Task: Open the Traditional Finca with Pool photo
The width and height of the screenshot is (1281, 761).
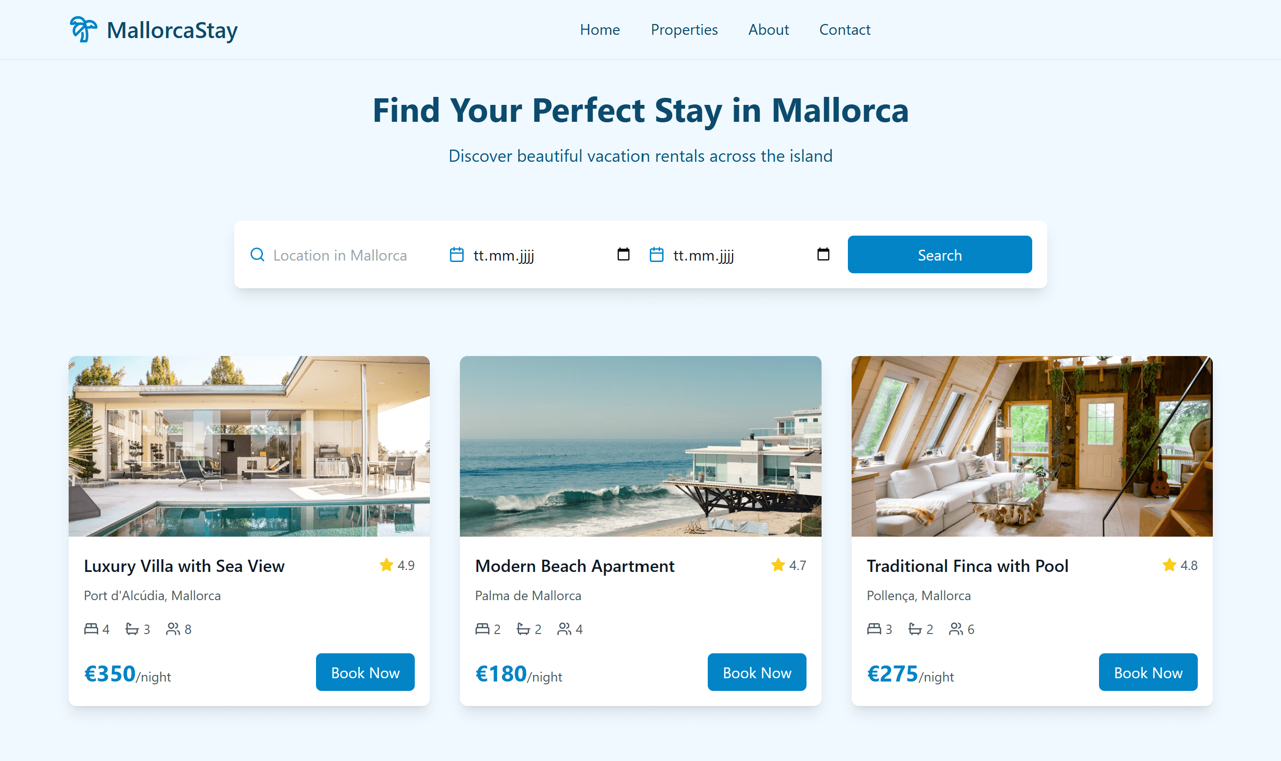Action: pyautogui.click(x=1032, y=446)
